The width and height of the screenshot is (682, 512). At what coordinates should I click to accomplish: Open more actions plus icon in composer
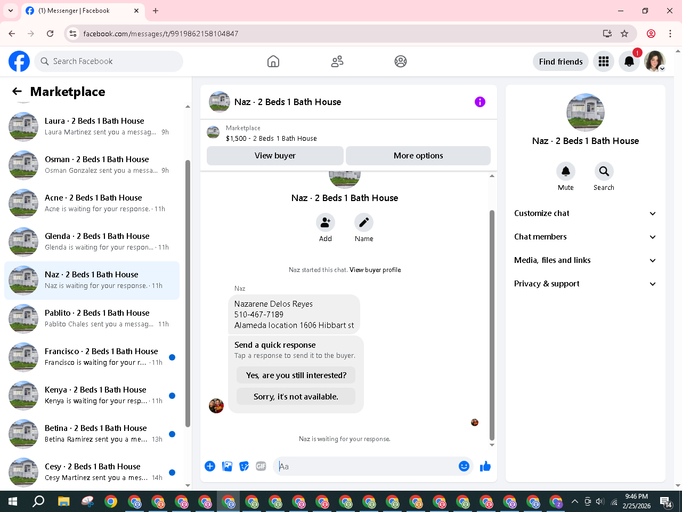coord(210,466)
